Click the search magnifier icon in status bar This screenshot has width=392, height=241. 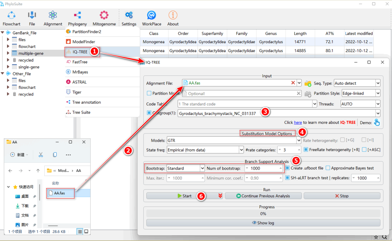tap(384, 237)
